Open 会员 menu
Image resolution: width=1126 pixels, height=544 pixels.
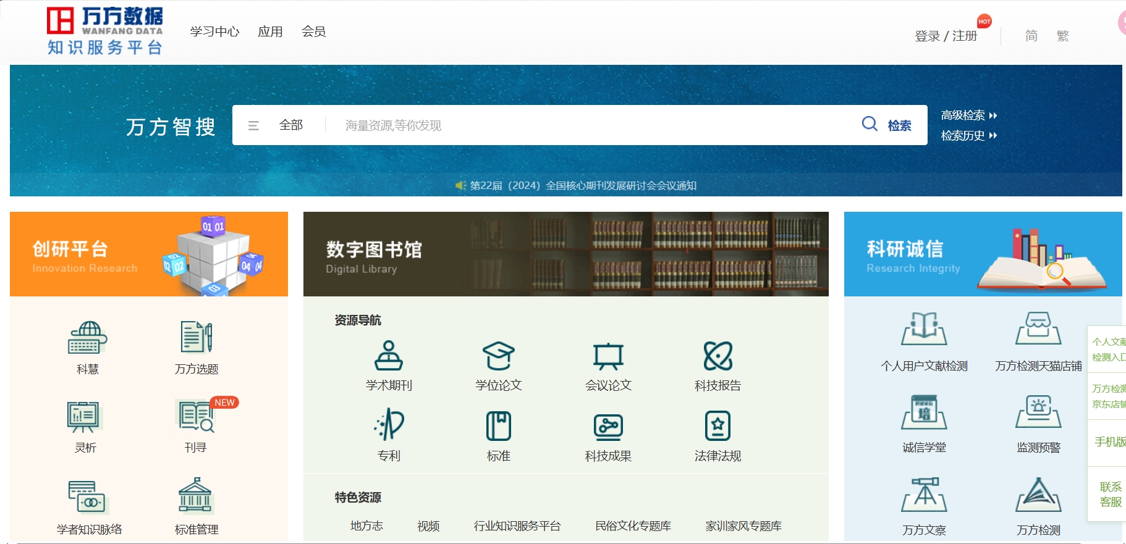pyautogui.click(x=313, y=31)
